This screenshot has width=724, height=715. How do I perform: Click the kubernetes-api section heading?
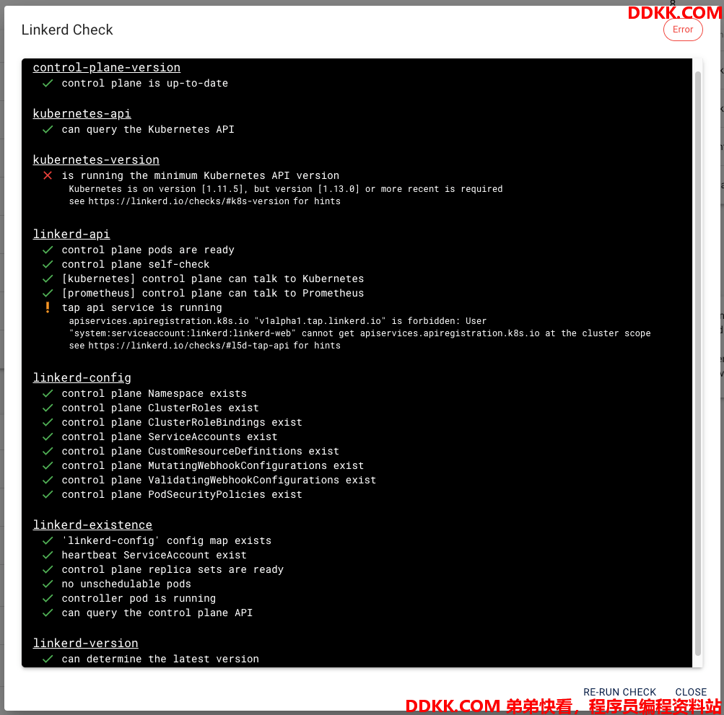click(x=82, y=113)
